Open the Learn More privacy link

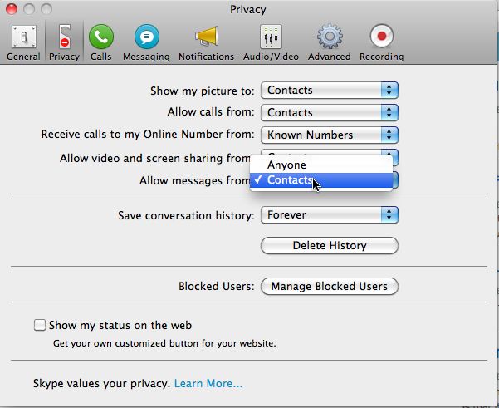[208, 384]
